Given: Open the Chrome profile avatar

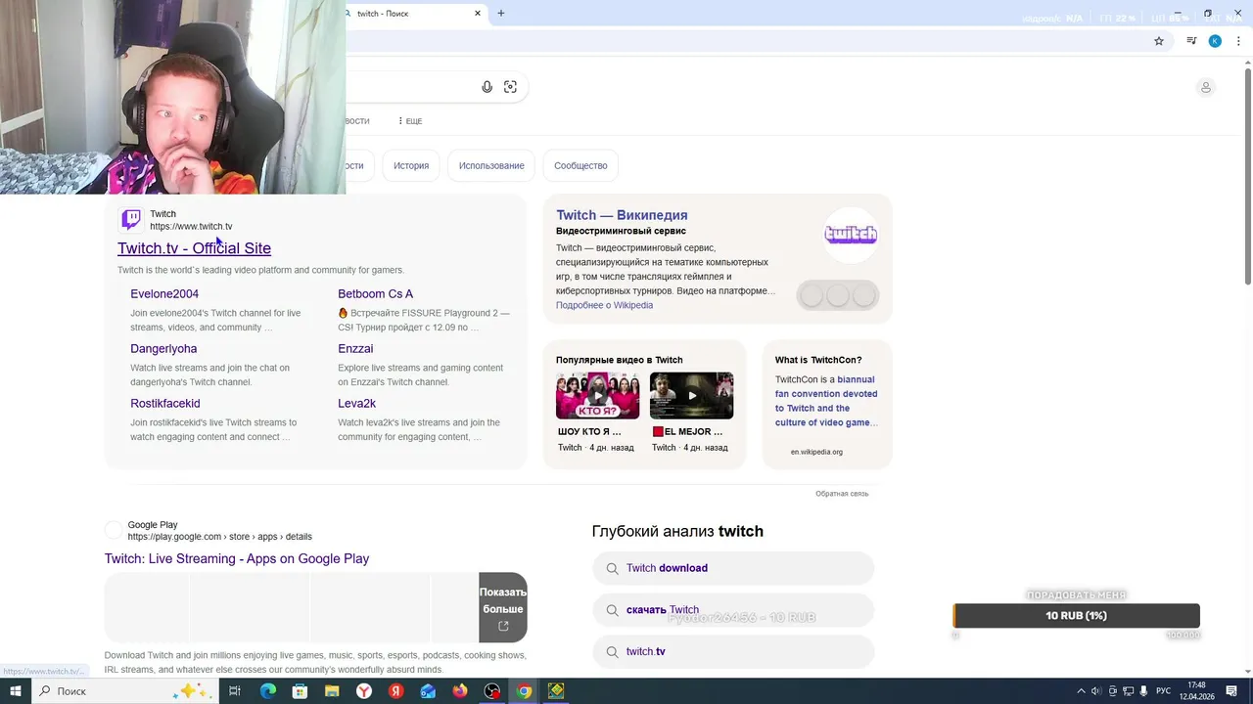Looking at the screenshot, I should tap(1215, 41).
